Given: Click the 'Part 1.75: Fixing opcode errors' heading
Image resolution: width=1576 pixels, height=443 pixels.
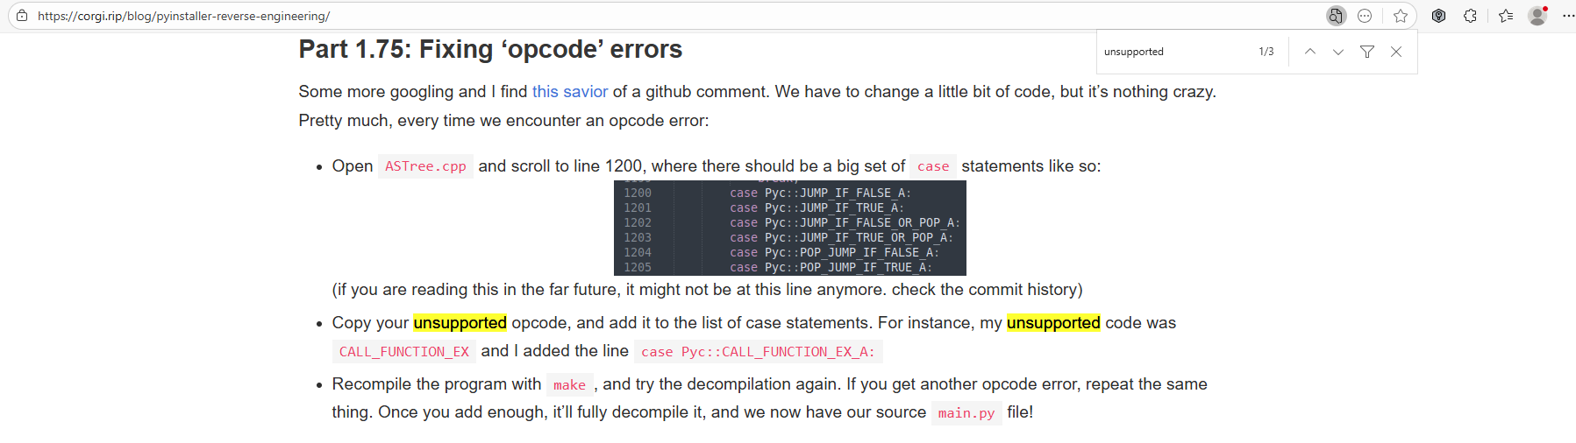Looking at the screenshot, I should (x=490, y=50).
